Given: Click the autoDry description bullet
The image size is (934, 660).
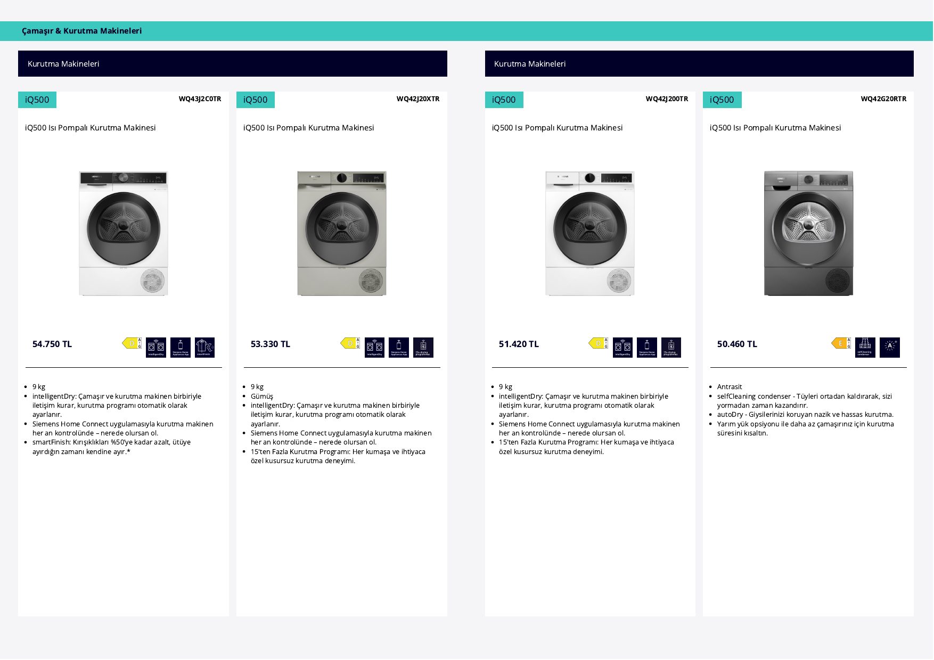Looking at the screenshot, I should tap(805, 415).
